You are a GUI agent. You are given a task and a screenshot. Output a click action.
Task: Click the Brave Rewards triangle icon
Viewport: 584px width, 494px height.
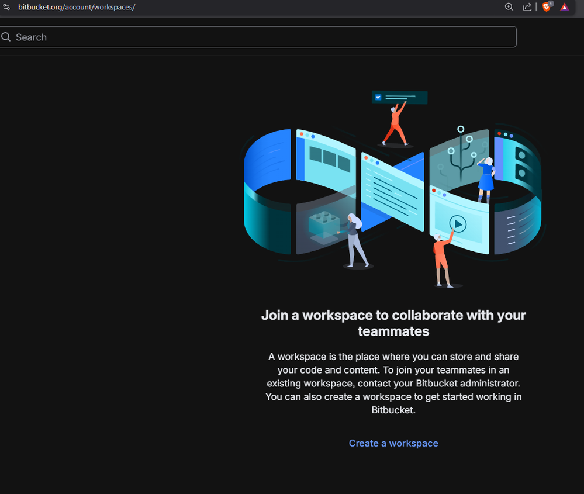(565, 7)
